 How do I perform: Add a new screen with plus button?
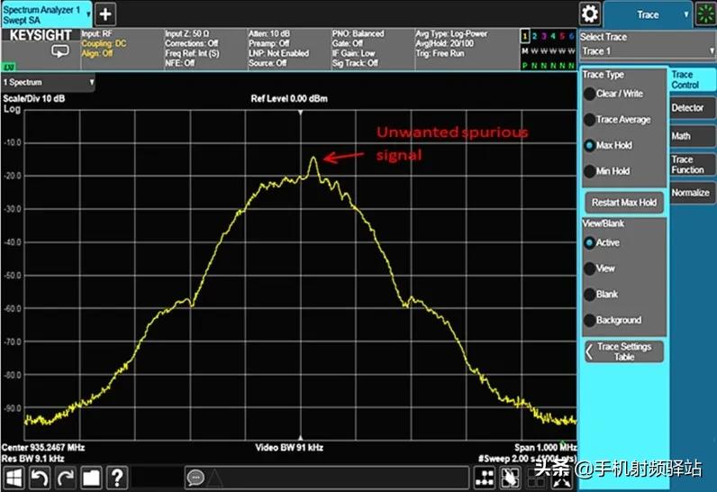pos(105,14)
